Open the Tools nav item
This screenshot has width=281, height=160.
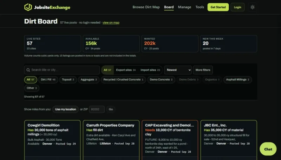point(200,7)
